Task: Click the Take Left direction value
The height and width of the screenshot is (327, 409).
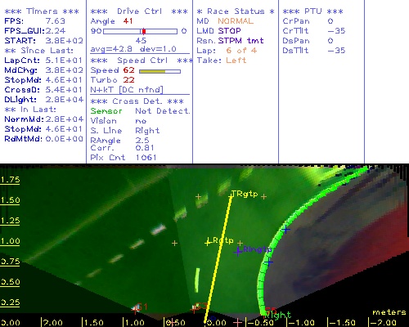Action: [236, 60]
